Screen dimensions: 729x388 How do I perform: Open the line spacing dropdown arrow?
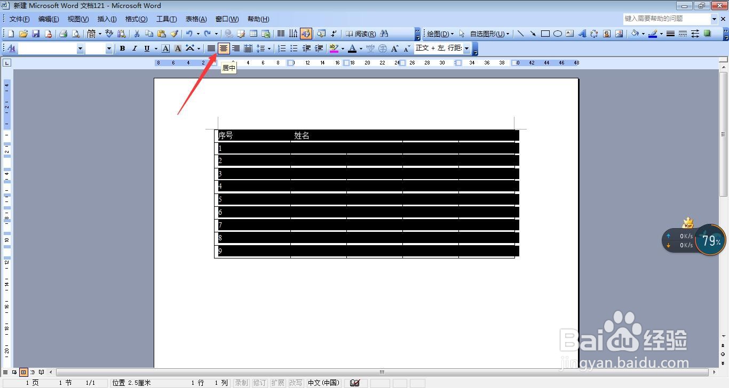[x=269, y=48]
